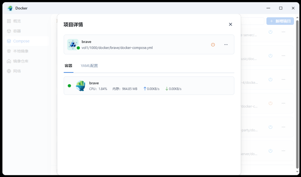Image resolution: width=301 pixels, height=177 pixels.
Task: Click the 镜像仓库 house icon
Action: click(x=9, y=61)
